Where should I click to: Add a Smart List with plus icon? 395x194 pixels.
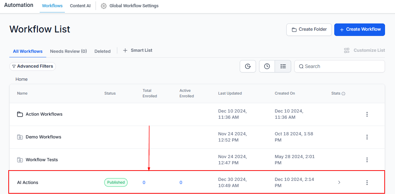click(x=125, y=50)
